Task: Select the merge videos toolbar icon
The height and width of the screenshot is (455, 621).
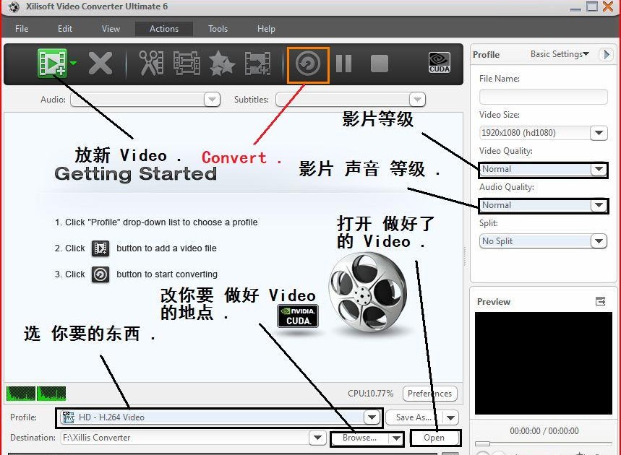Action: [x=186, y=64]
